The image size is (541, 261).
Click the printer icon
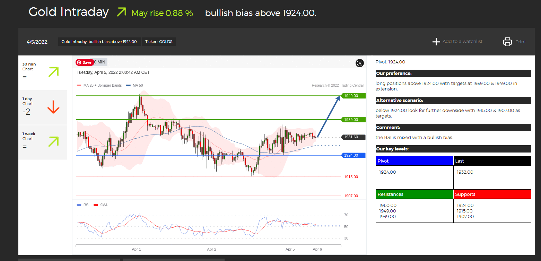coord(507,42)
